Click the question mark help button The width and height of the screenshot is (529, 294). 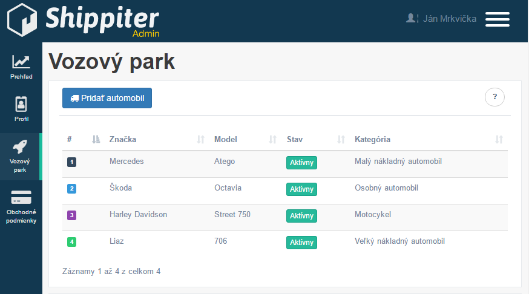click(x=494, y=97)
